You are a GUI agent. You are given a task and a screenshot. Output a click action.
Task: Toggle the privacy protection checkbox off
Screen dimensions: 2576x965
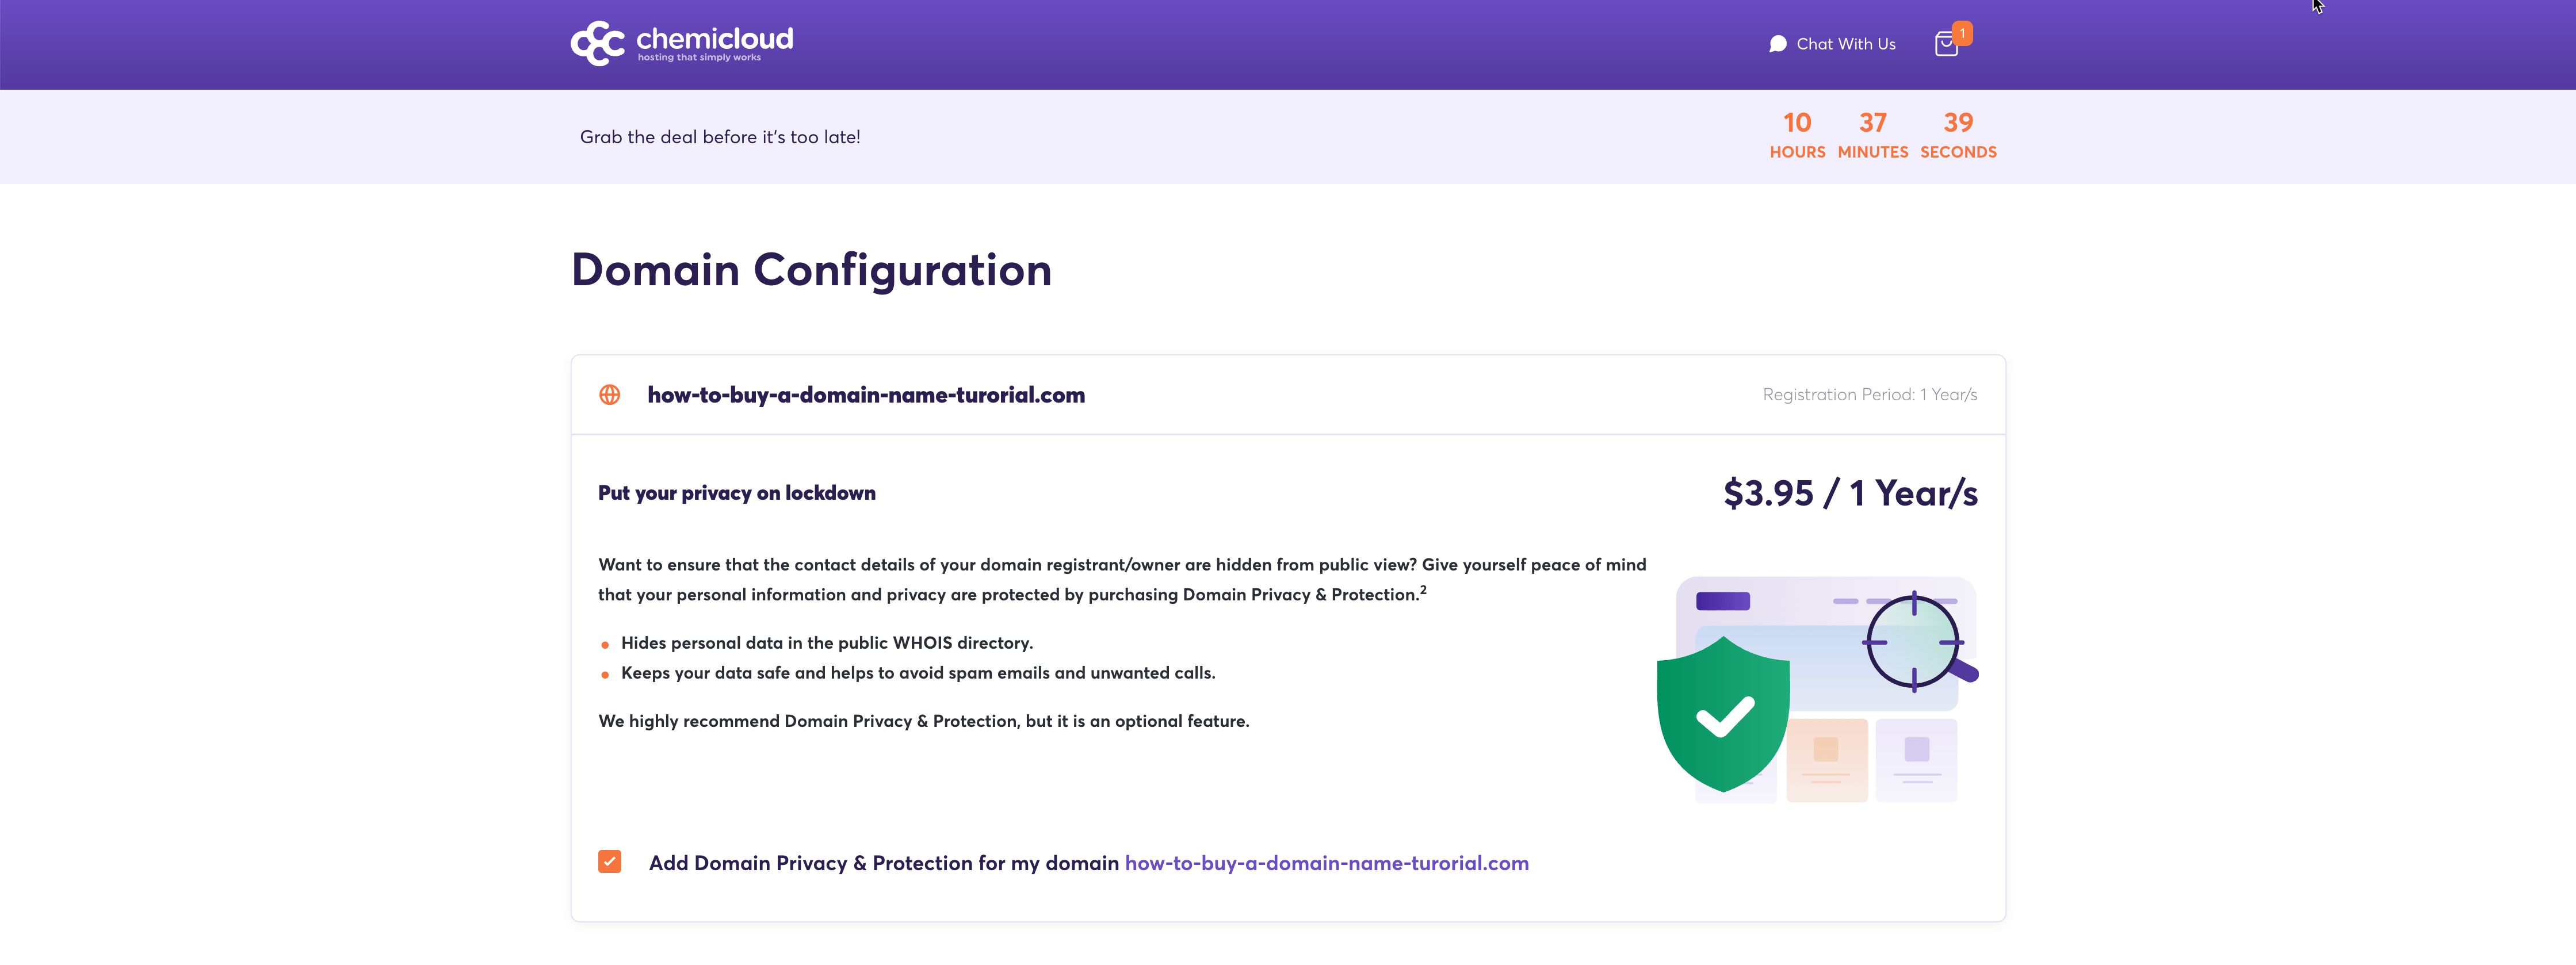[x=609, y=861]
